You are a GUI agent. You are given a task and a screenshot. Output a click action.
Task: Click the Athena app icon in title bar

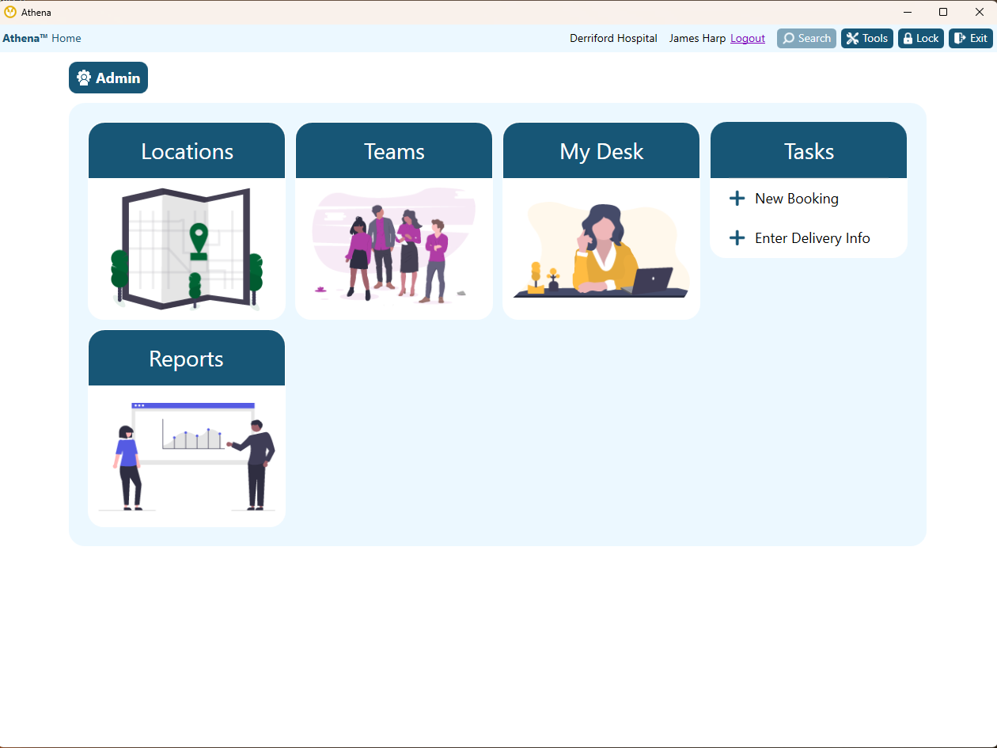[x=10, y=12]
